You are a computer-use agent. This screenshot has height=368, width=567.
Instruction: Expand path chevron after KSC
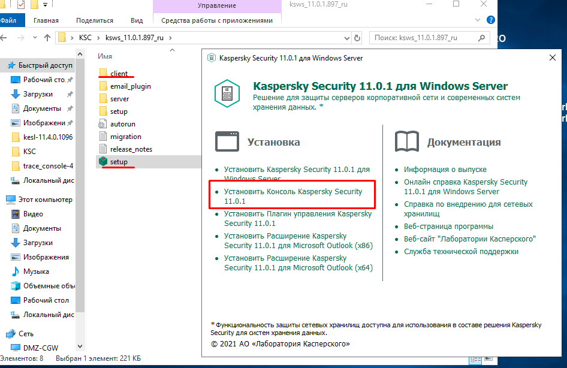tap(98, 38)
